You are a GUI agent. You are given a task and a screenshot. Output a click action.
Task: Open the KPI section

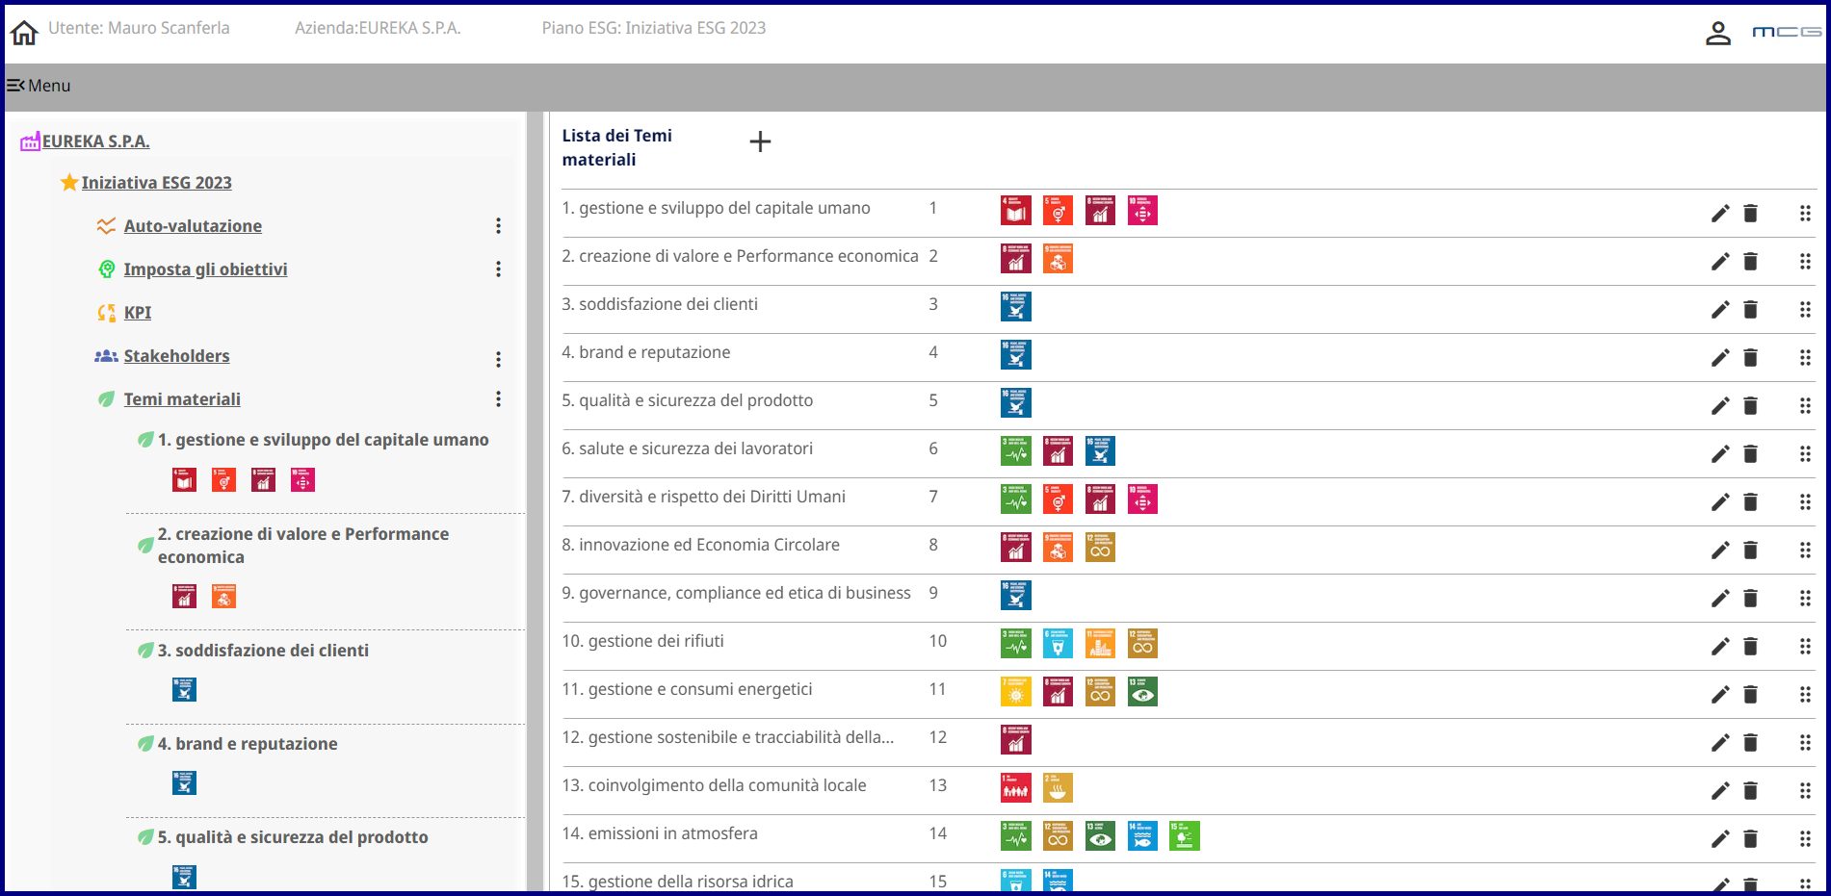pyautogui.click(x=138, y=313)
